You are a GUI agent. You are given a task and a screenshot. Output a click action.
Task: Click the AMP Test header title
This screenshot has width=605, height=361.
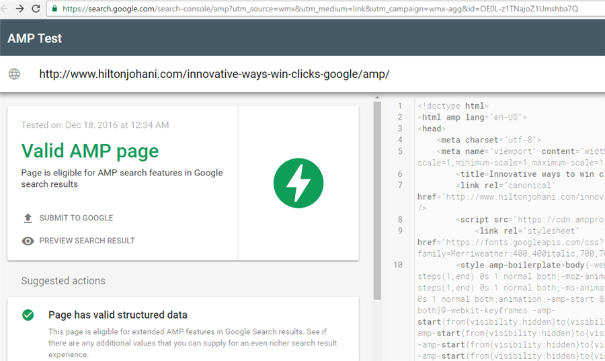(35, 38)
